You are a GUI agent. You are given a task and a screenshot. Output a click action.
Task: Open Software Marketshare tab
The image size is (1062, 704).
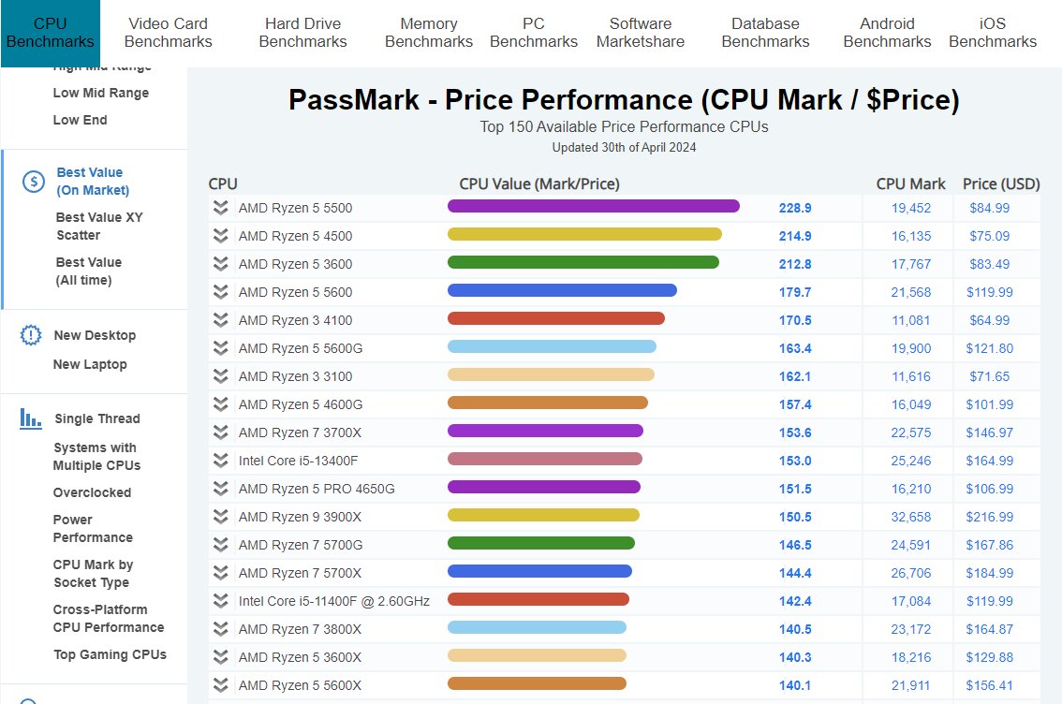640,33
